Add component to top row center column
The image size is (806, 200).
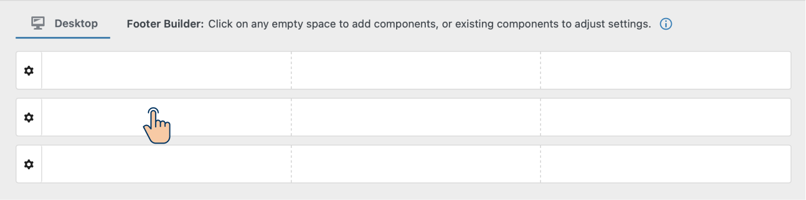[x=416, y=70]
